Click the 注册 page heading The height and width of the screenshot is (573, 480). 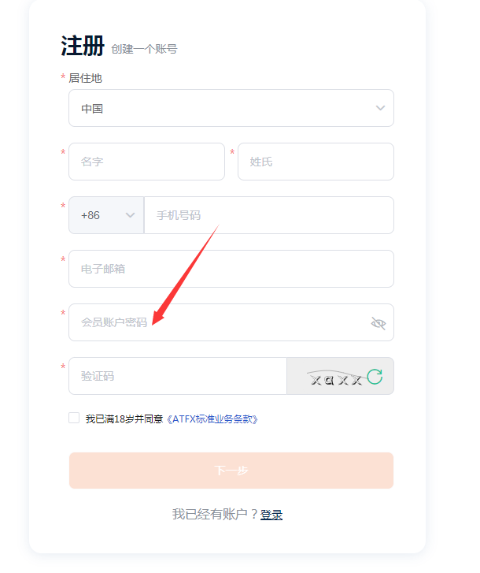[83, 46]
